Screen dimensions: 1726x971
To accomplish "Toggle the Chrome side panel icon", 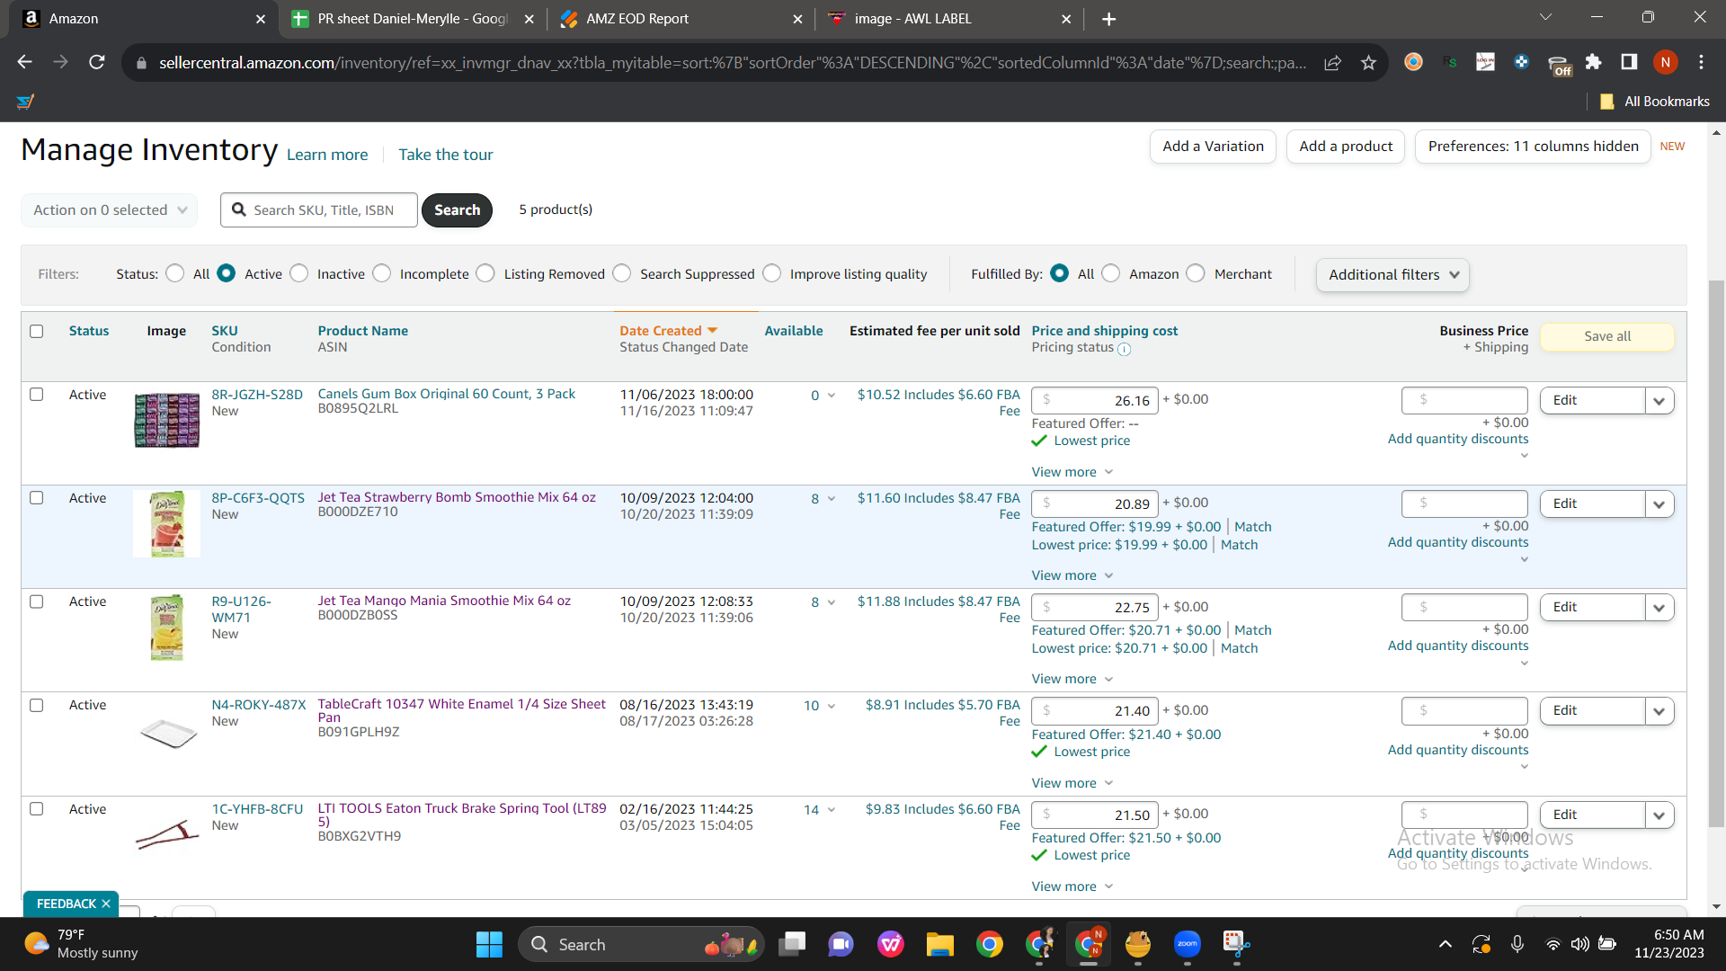I will [x=1629, y=62].
